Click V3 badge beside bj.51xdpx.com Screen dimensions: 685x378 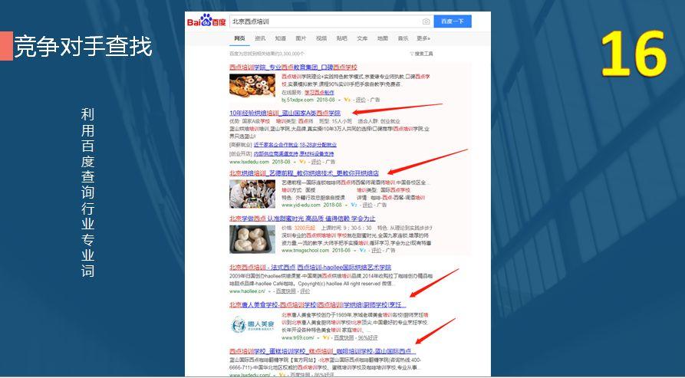[347, 100]
